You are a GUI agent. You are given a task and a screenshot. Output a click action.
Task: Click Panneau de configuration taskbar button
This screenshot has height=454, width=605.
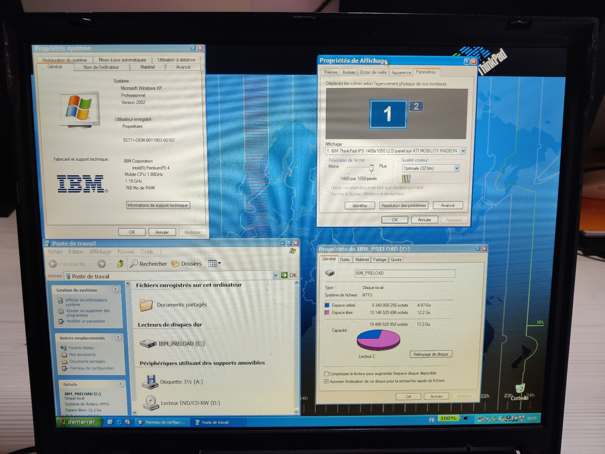tap(162, 422)
